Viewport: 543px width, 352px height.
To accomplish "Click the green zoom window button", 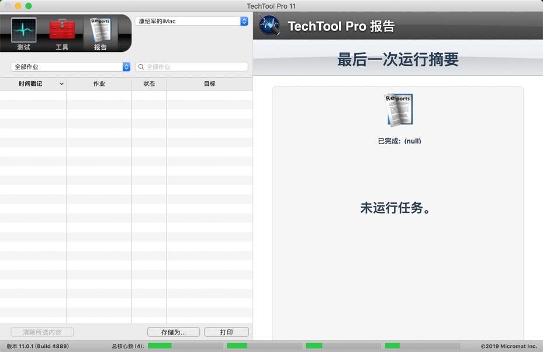I will [x=29, y=6].
